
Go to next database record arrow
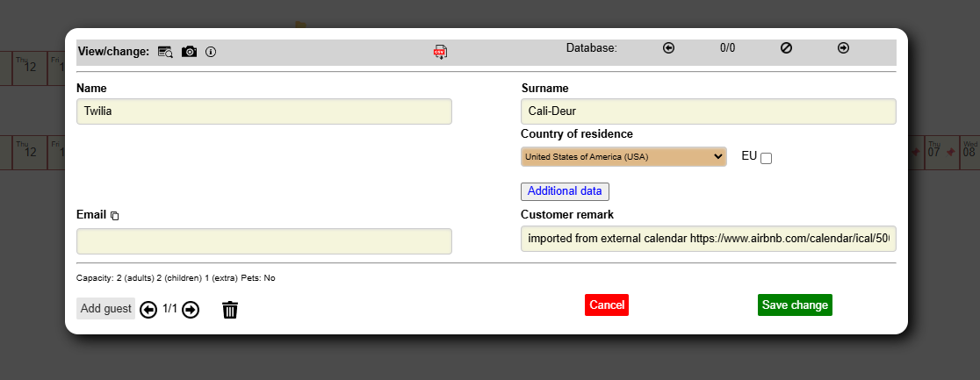point(843,48)
